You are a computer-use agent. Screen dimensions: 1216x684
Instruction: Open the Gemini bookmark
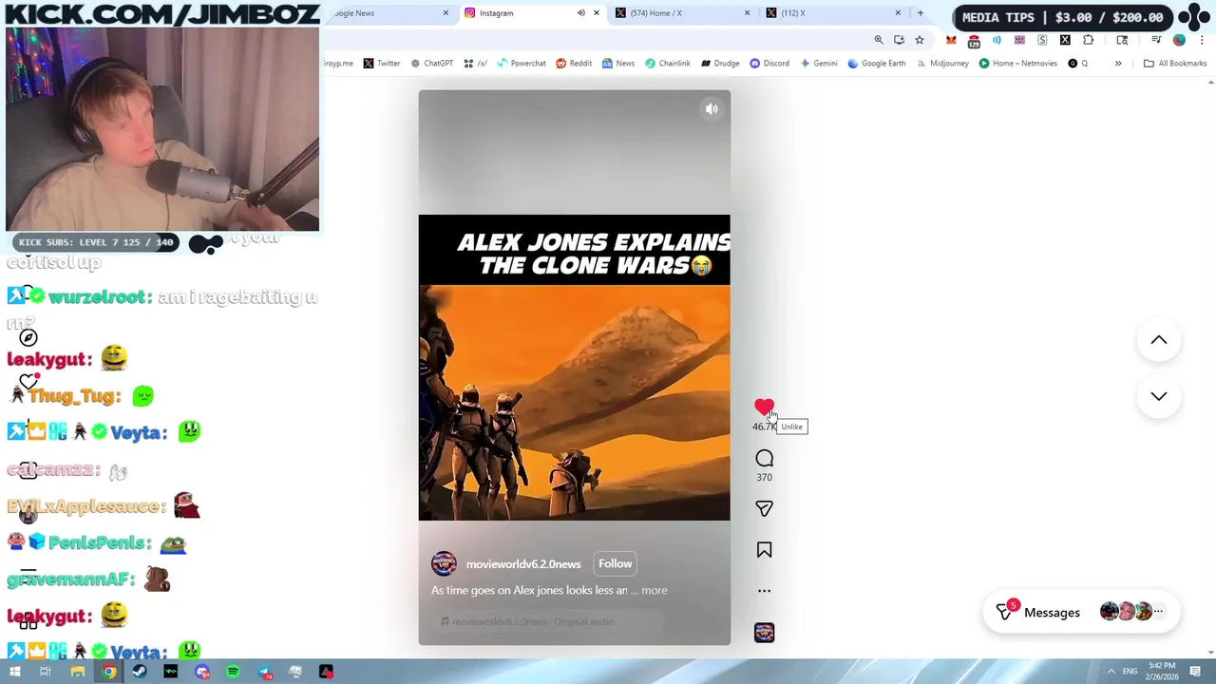(819, 64)
